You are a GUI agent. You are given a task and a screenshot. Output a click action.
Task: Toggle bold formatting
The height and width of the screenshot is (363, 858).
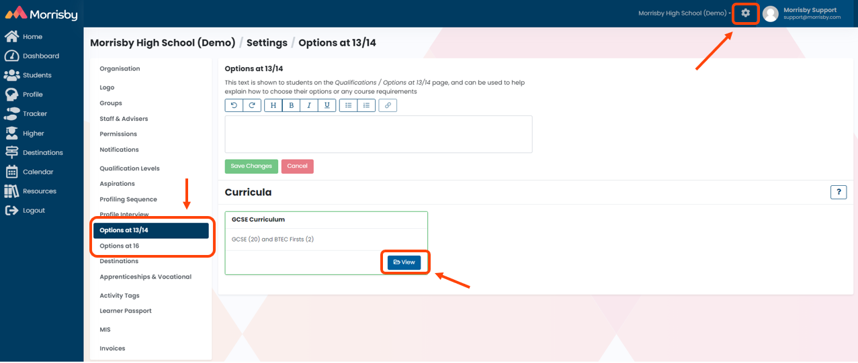point(291,105)
